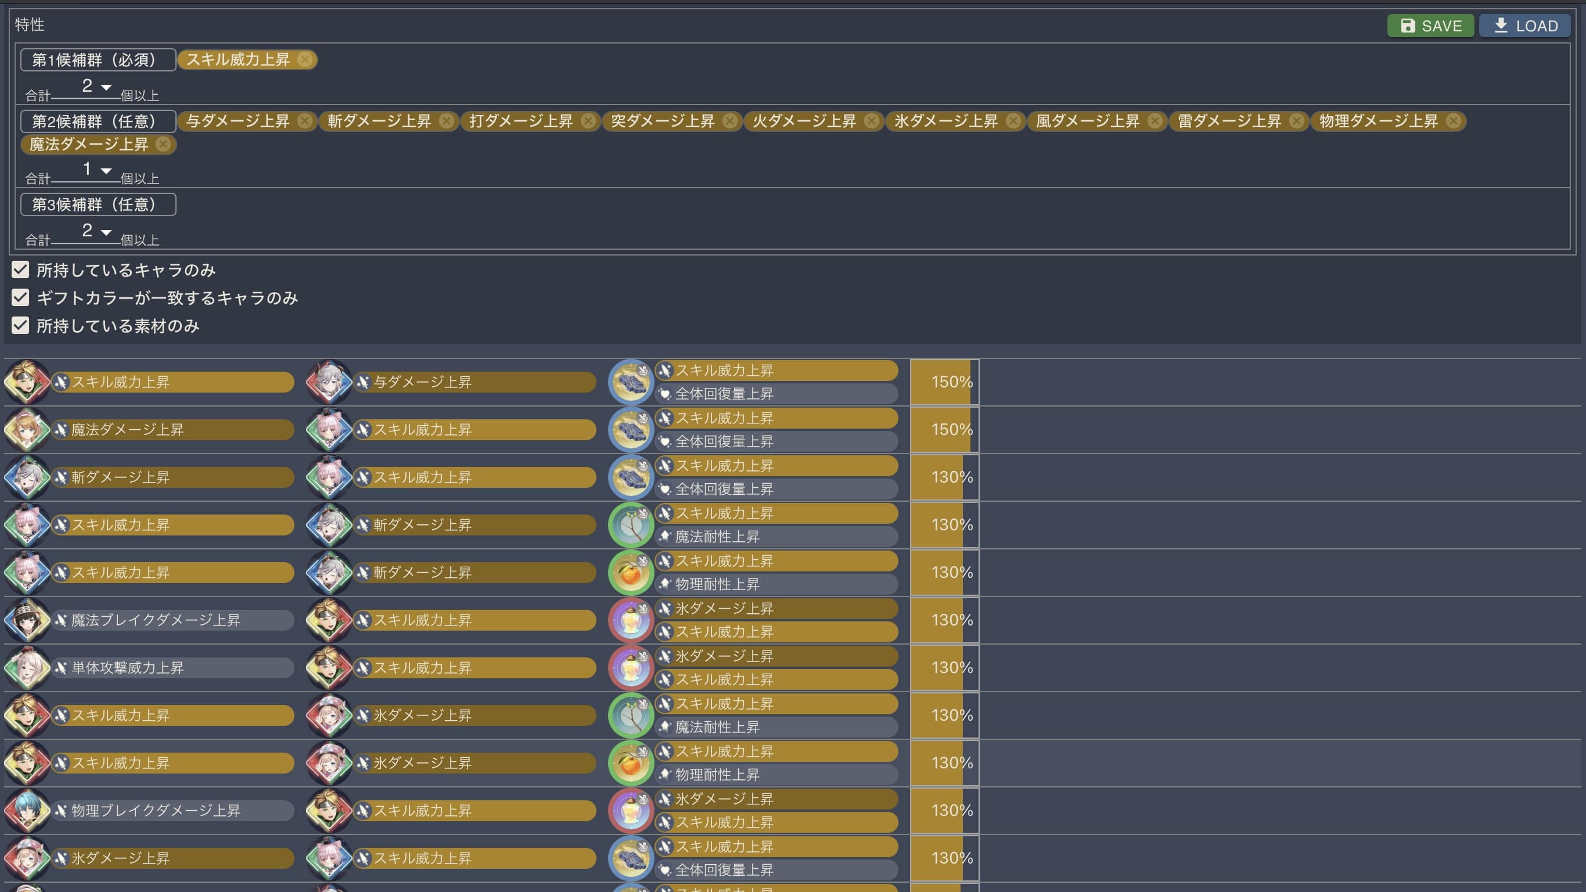Click the LOAD button
The width and height of the screenshot is (1586, 892).
click(x=1524, y=26)
